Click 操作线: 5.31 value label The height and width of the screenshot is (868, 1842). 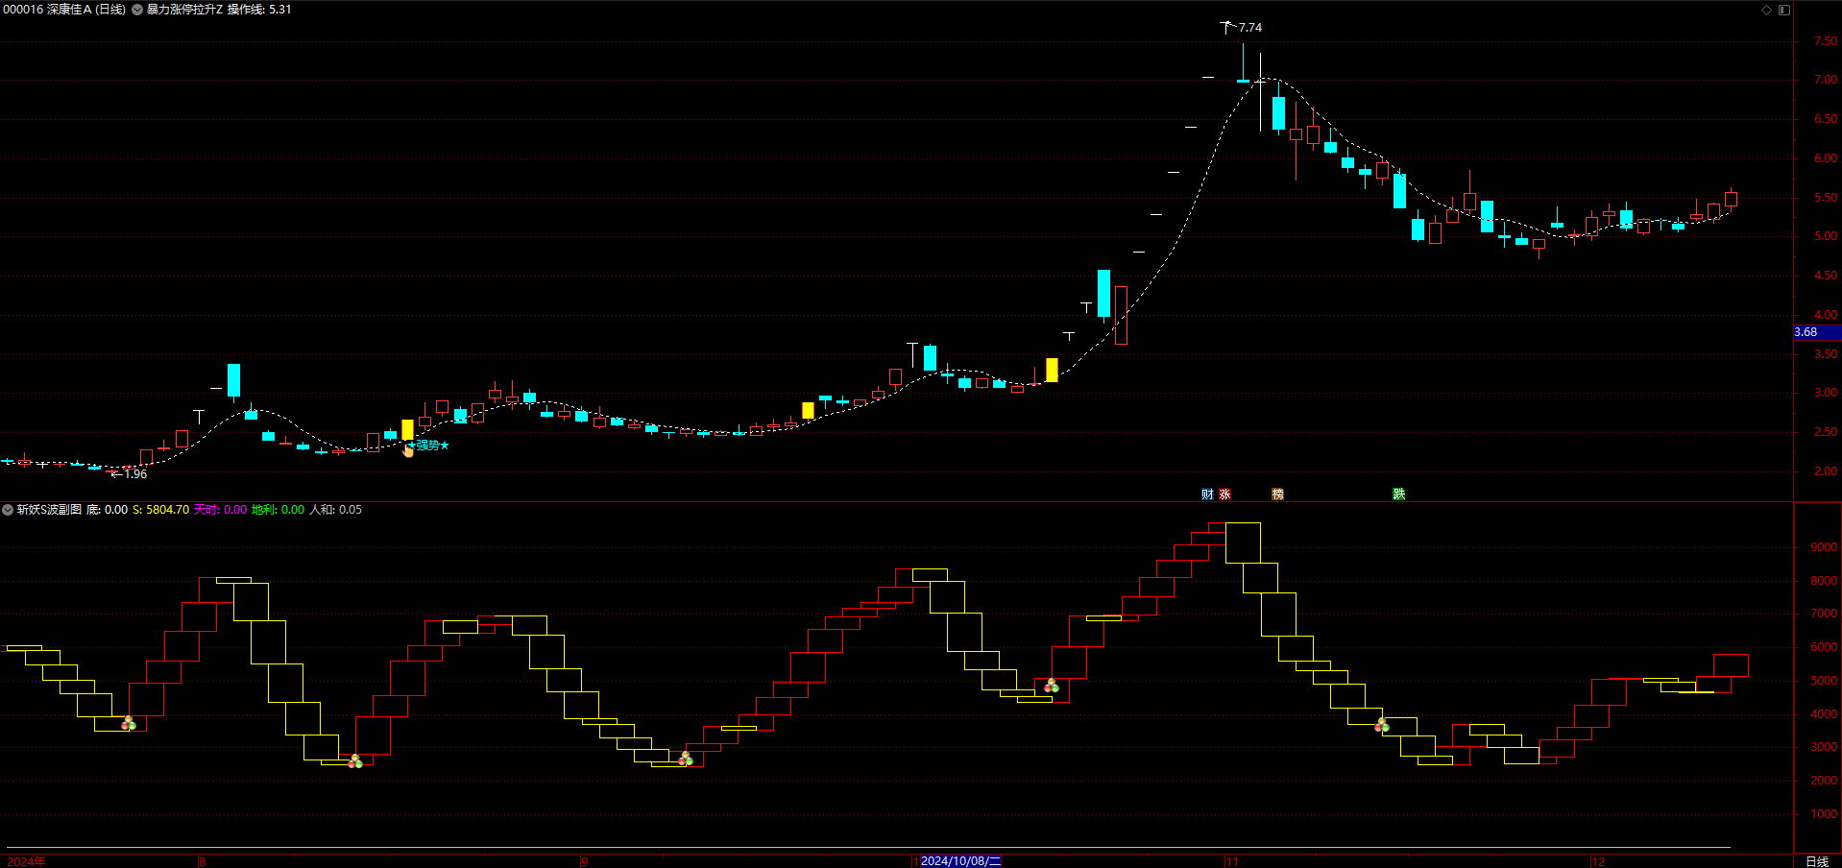(259, 10)
